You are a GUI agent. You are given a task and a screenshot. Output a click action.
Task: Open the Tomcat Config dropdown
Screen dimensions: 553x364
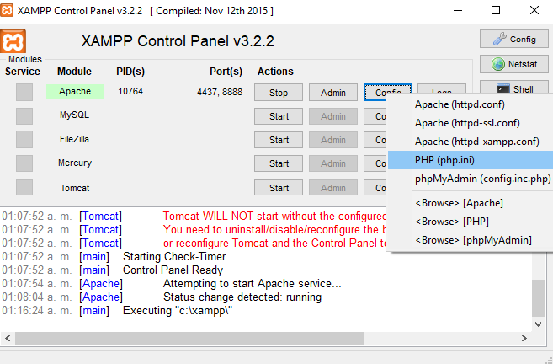pyautogui.click(x=375, y=188)
